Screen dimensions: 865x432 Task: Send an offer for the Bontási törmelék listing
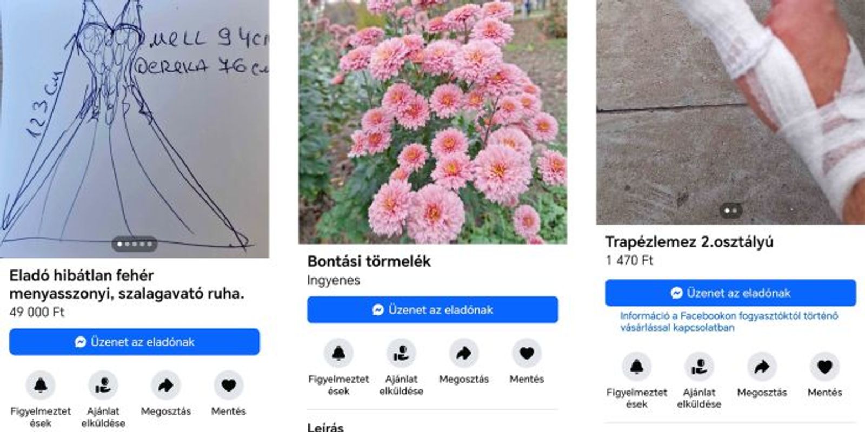tap(401, 353)
